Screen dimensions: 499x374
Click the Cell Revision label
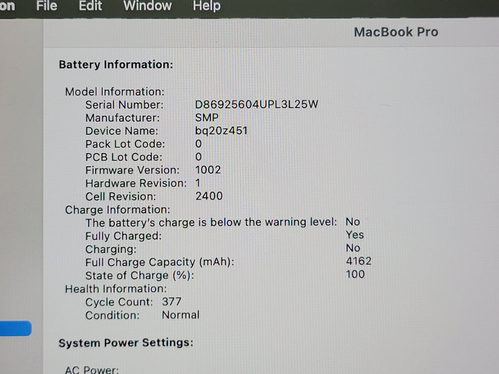pos(121,197)
